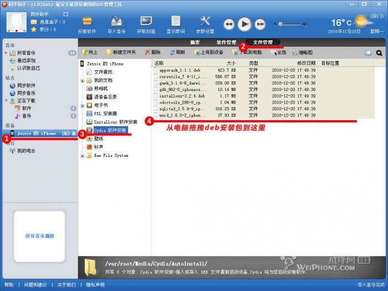Click the 全选 select all button
The width and height of the screenshot is (388, 291).
point(278,53)
